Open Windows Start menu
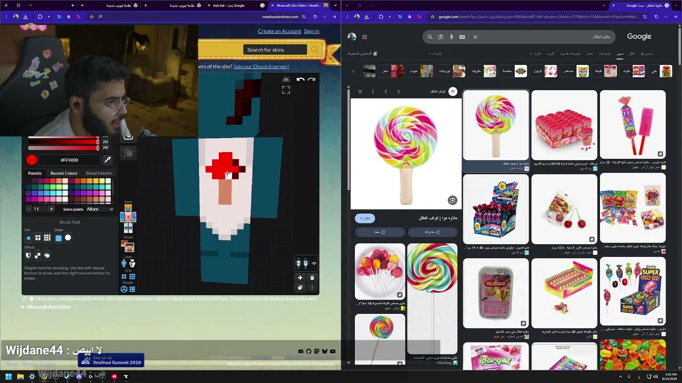 click(9, 377)
